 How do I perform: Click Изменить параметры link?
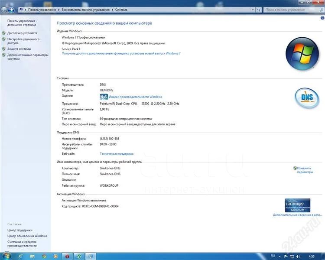pos(304,170)
